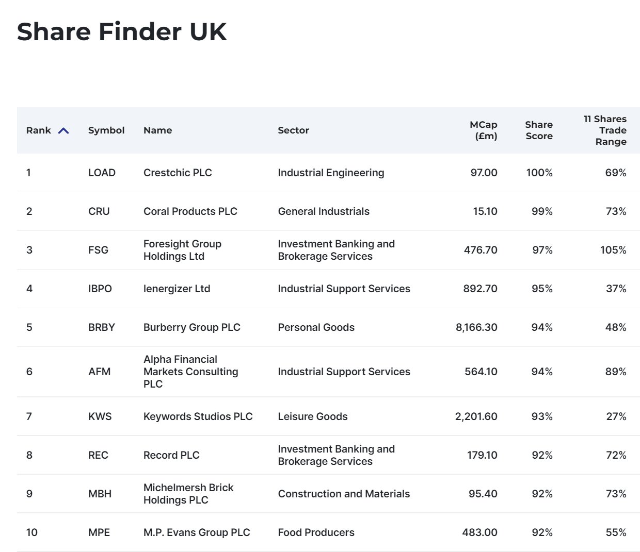Open Keywords Studios PLC name cell
Viewport: 640px width, 552px height.
[x=198, y=416]
